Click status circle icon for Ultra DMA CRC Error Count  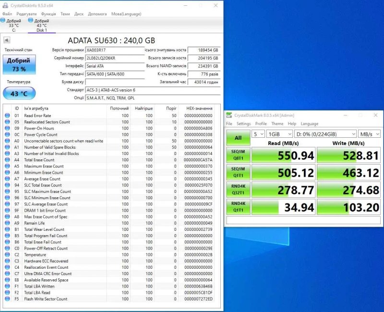(x=7, y=274)
